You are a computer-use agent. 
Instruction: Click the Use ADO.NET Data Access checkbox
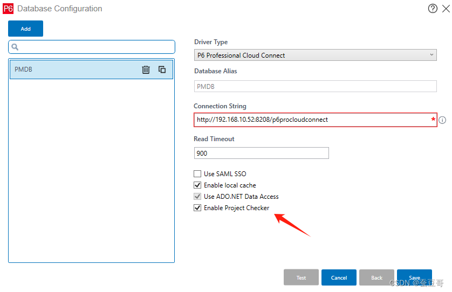pos(197,197)
